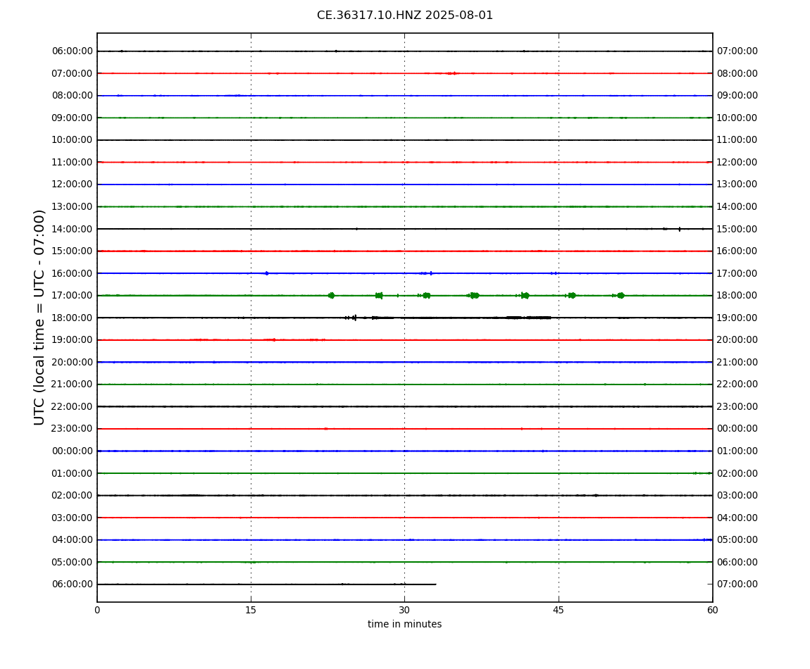Select left-axis time label 02:00:00

click(x=73, y=496)
